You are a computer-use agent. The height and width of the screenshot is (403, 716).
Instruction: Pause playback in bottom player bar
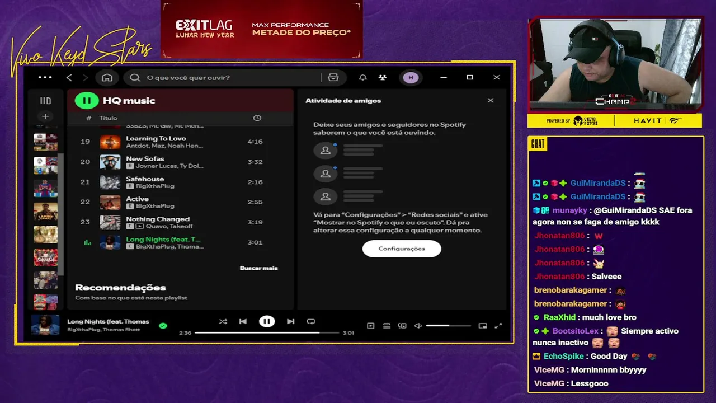(267, 321)
